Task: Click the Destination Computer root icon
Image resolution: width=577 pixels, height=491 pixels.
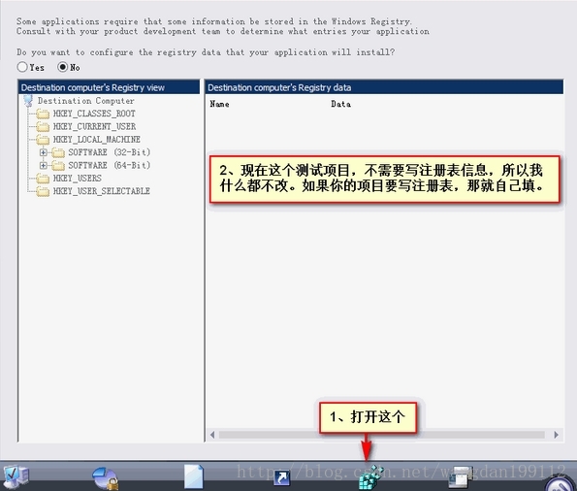Action: tap(28, 101)
